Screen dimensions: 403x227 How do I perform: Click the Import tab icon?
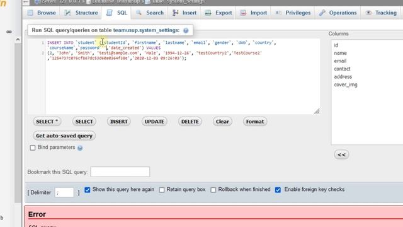(243, 13)
